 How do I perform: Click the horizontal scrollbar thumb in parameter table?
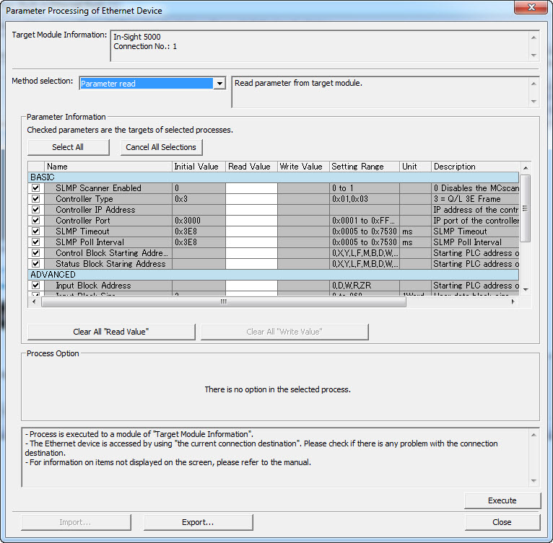click(222, 302)
